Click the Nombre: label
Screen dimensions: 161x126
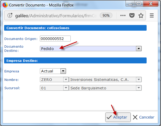pos(12,80)
